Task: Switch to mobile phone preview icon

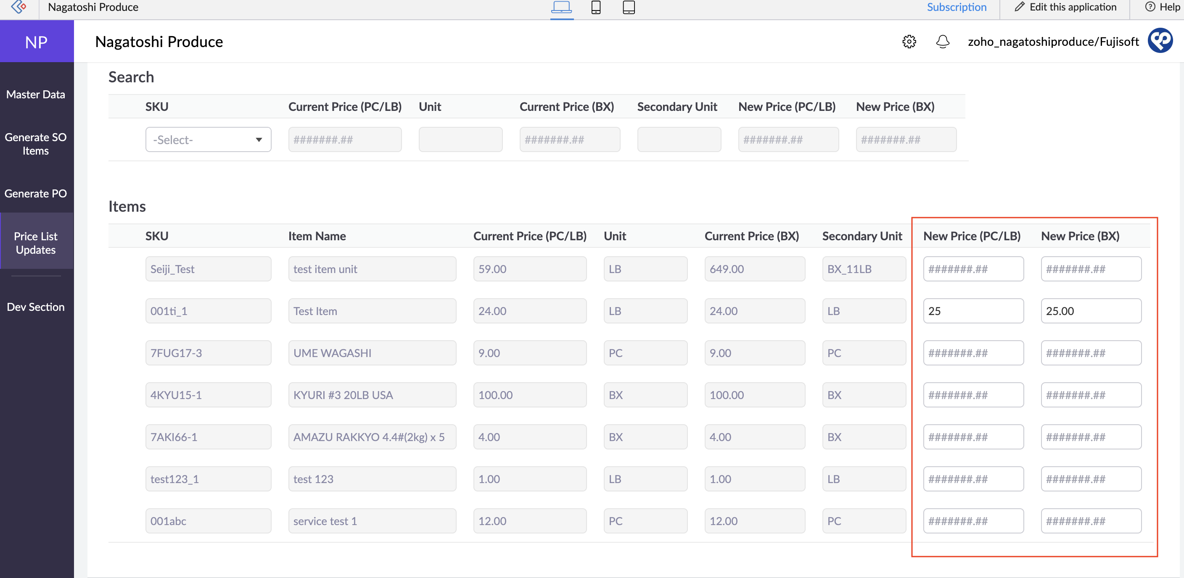Action: [x=596, y=7]
